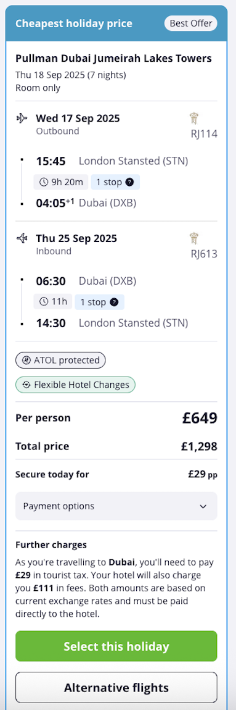The image size is (236, 710).
Task: Click the clock icon next to 11h
Action: [44, 301]
